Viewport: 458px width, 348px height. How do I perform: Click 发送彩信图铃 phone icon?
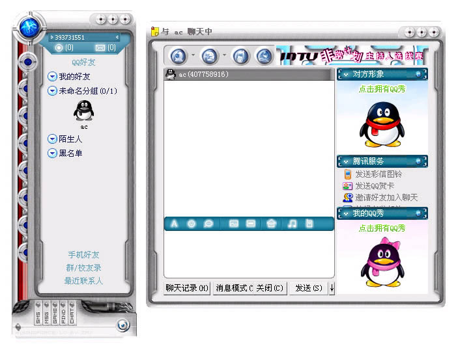coord(348,174)
